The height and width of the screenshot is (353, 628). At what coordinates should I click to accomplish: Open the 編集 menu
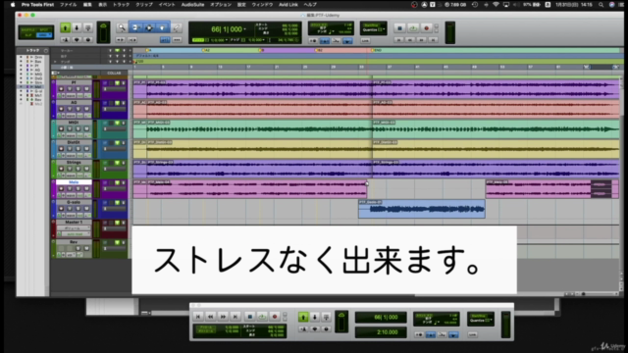pyautogui.click(x=87, y=5)
